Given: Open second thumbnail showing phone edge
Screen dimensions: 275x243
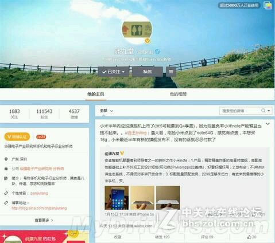Looking at the screenshot, I should click(142, 198).
